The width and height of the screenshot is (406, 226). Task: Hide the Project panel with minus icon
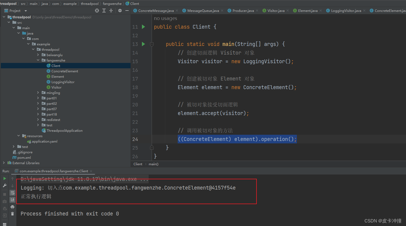(127, 11)
